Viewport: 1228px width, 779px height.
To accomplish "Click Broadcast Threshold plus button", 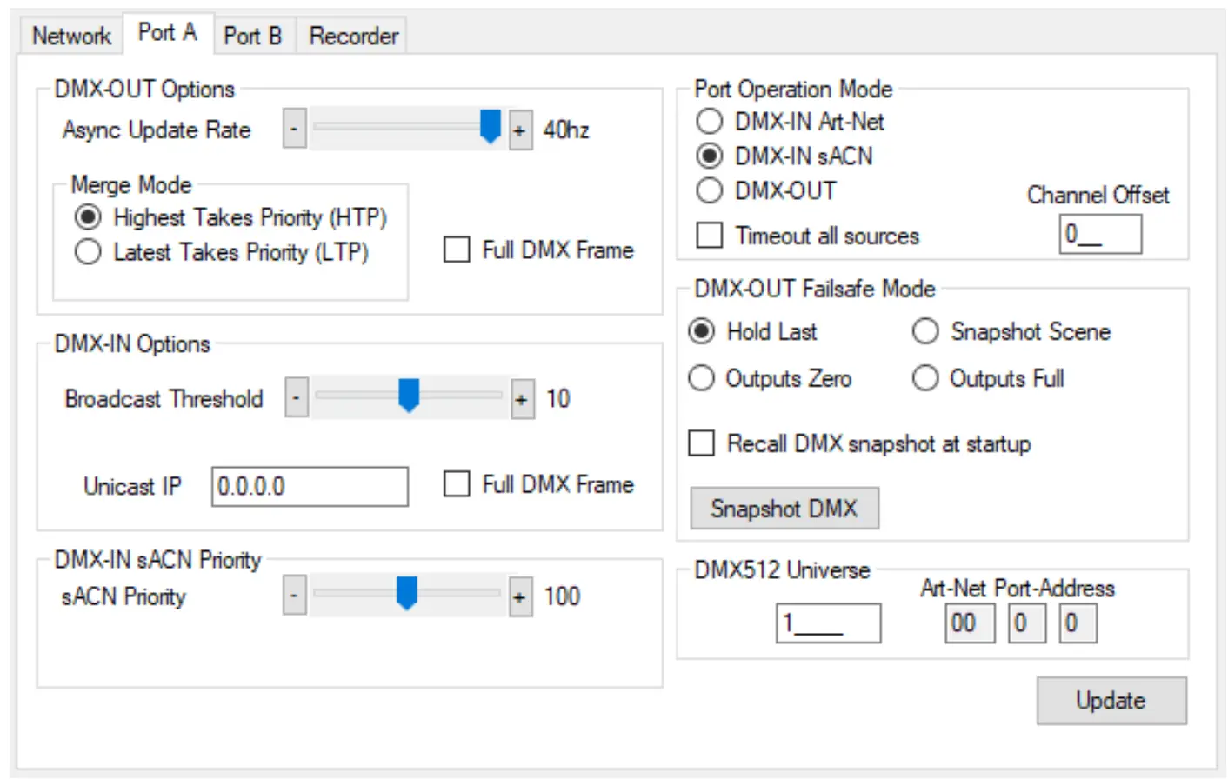I will tap(522, 399).
